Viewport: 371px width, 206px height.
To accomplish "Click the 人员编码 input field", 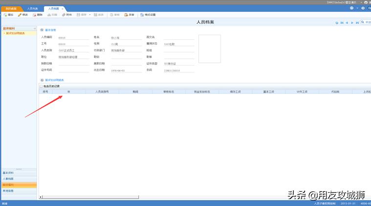I will (x=73, y=37).
